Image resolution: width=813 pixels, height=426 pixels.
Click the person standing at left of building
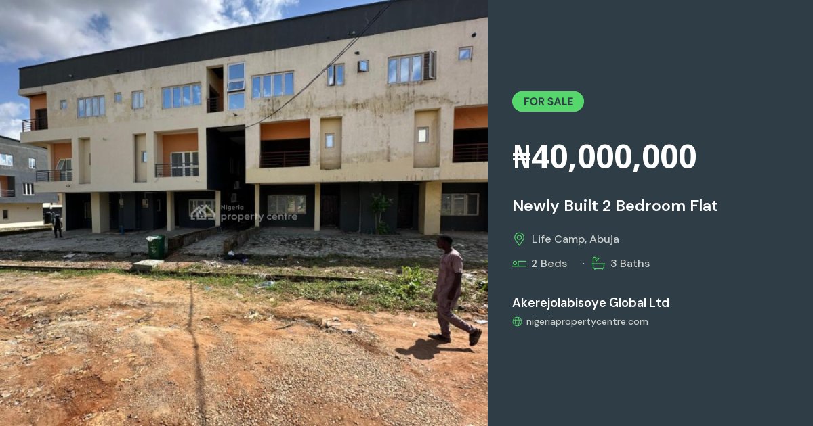(x=58, y=225)
